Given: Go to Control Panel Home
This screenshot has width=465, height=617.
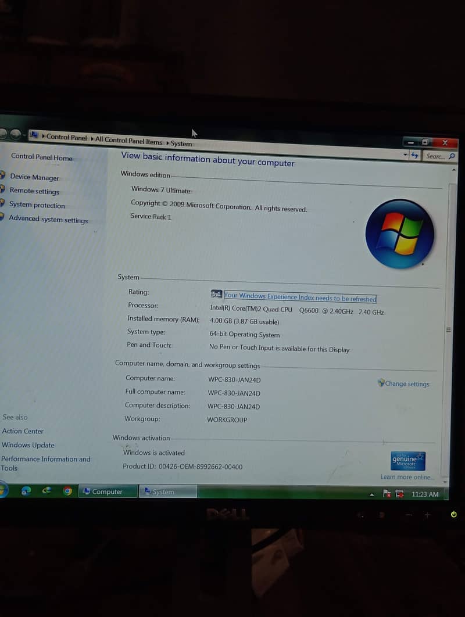Looking at the screenshot, I should pyautogui.click(x=42, y=157).
